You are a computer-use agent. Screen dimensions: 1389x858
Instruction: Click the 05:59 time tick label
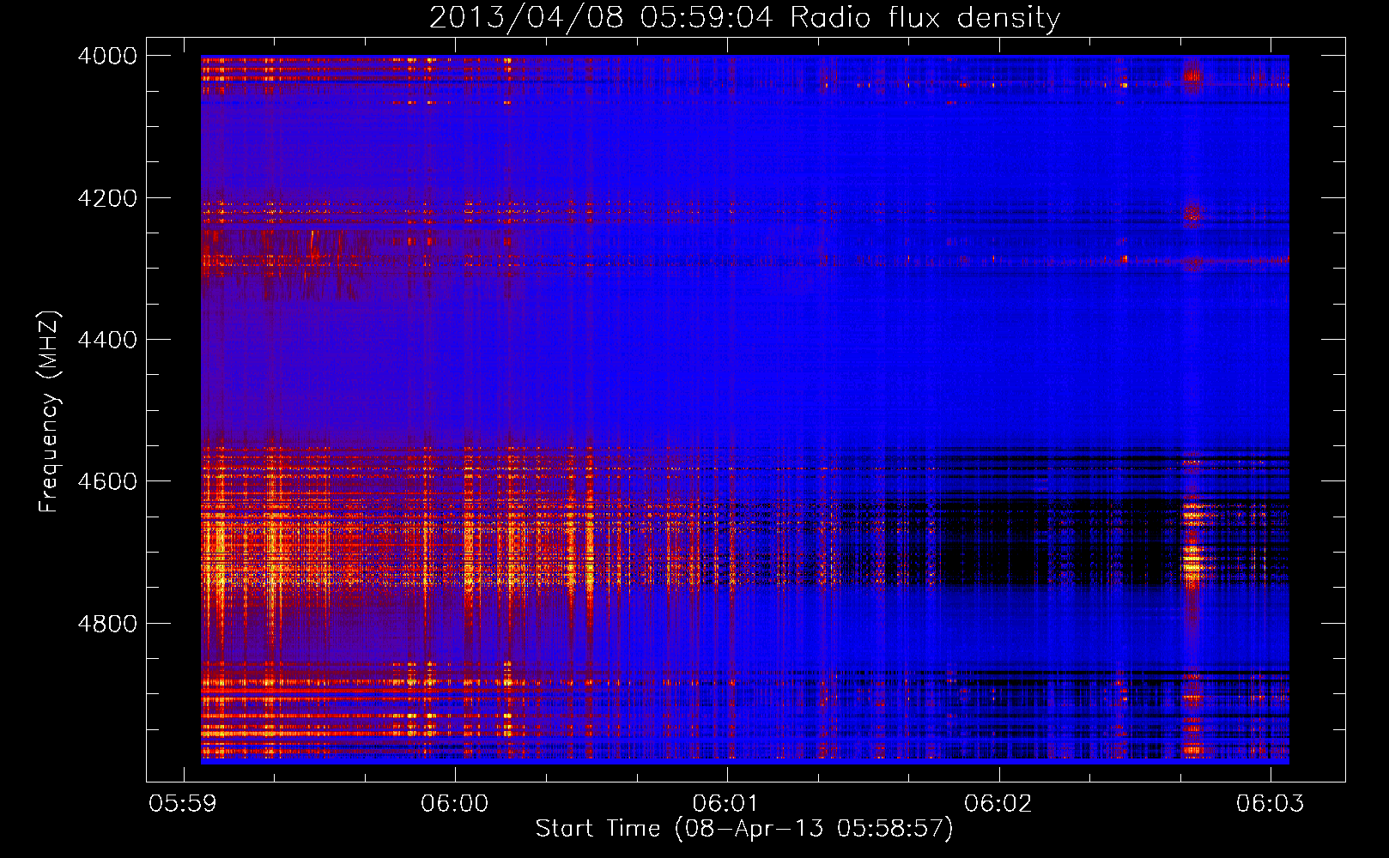click(x=183, y=804)
